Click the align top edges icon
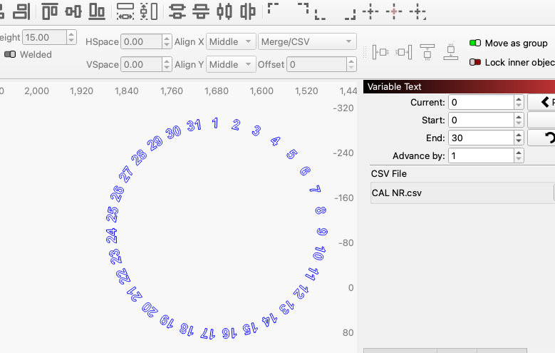This screenshot has height=353, width=555. (x=49, y=11)
